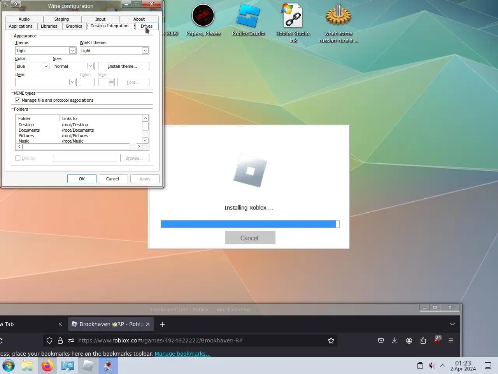Click Folders list scroll right arrow
Viewport: 498px width, 374px height.
click(139, 147)
